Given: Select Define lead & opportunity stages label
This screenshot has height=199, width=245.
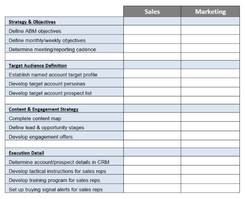Looking at the screenshot, I should [46, 128].
